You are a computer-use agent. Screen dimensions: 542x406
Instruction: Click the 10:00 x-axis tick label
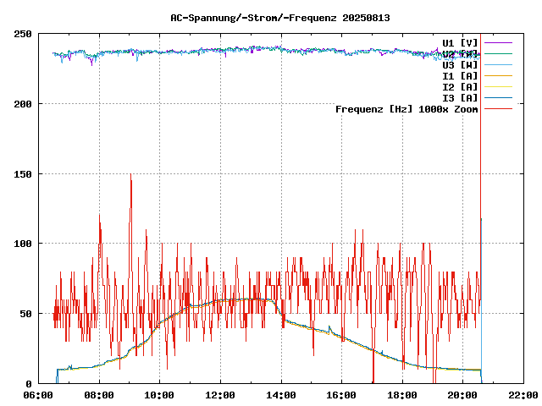pyautogui.click(x=160, y=395)
